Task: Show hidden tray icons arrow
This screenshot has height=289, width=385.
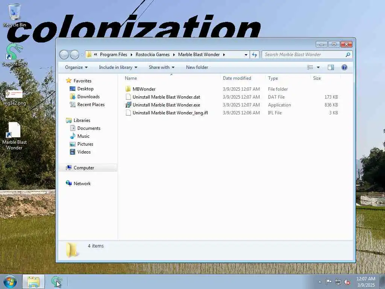Action: [x=320, y=282]
